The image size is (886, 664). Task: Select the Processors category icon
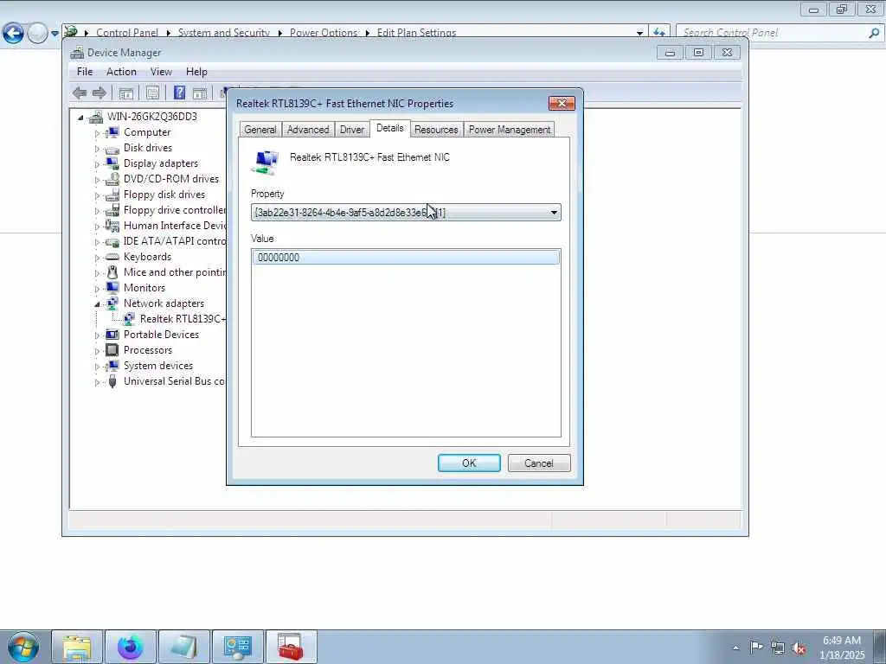tap(112, 350)
